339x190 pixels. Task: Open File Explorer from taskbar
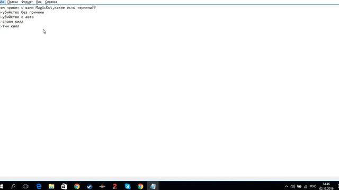pyautogui.click(x=51, y=186)
